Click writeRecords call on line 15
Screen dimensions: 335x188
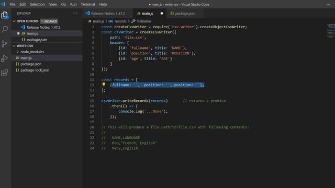coord(136,101)
